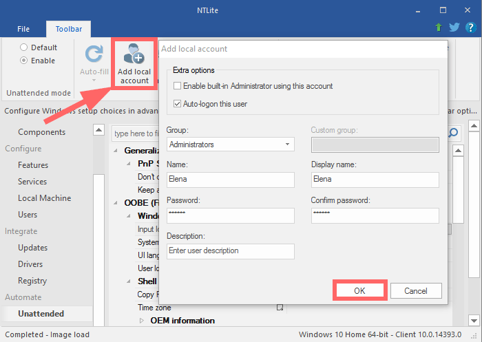Open the Local Machine page
Image resolution: width=482 pixels, height=342 pixels.
pos(44,198)
